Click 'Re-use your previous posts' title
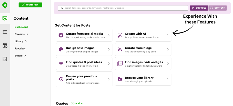 (81, 78)
